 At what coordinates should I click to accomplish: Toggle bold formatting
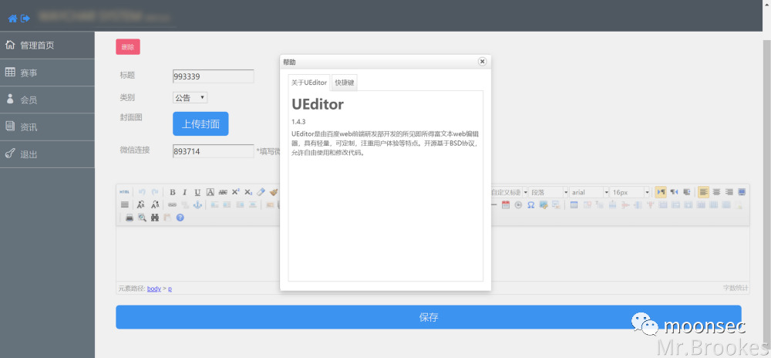[173, 192]
